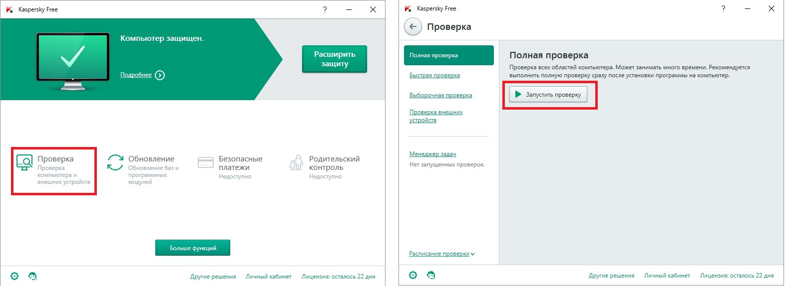Click the Больше функций button

[193, 248]
